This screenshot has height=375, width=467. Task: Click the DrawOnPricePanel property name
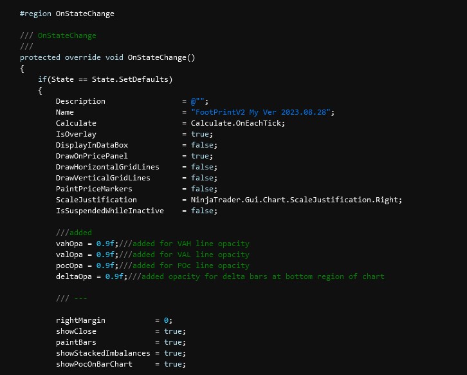coord(92,156)
